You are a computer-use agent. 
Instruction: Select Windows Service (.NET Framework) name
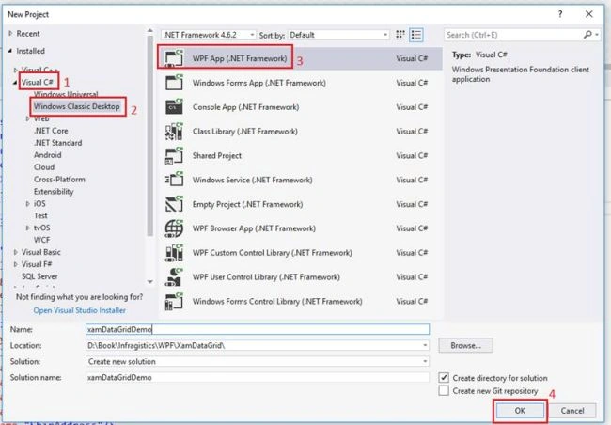253,180
